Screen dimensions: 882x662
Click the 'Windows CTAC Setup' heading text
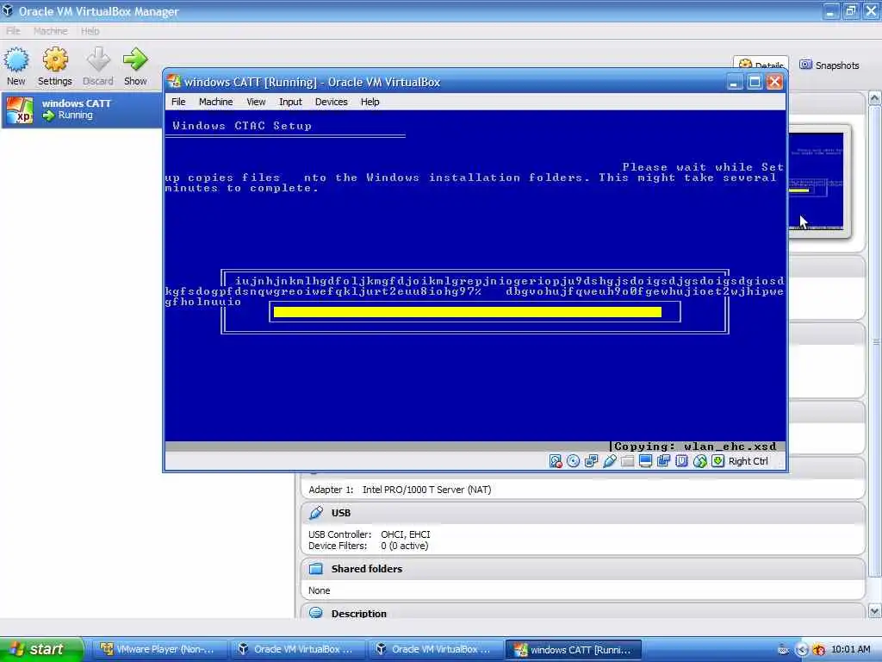[242, 126]
